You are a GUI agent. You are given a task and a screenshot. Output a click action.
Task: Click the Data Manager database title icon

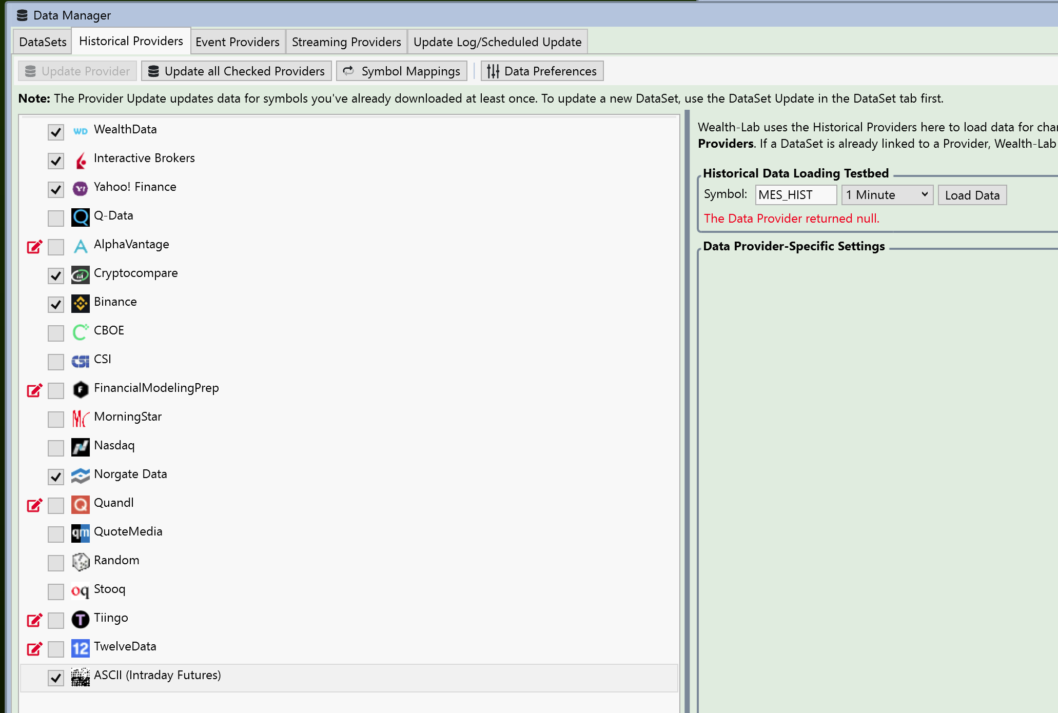(x=22, y=15)
